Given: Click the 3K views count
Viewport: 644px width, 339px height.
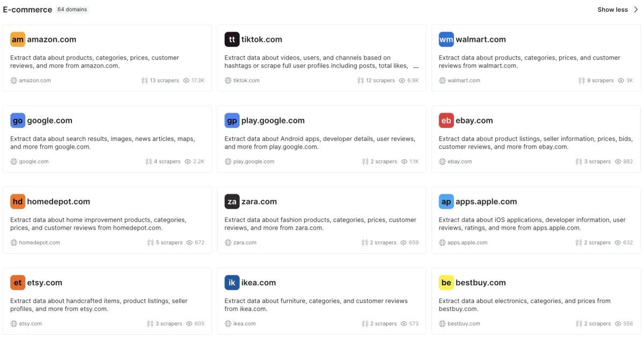Looking at the screenshot, I should pos(630,80).
